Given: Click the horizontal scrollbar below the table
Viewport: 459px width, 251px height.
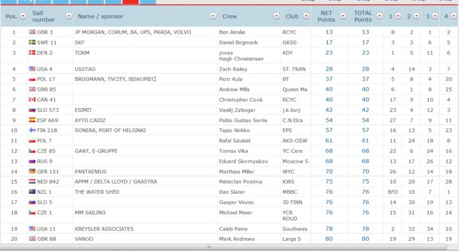Looking at the screenshot, I should (224, 247).
